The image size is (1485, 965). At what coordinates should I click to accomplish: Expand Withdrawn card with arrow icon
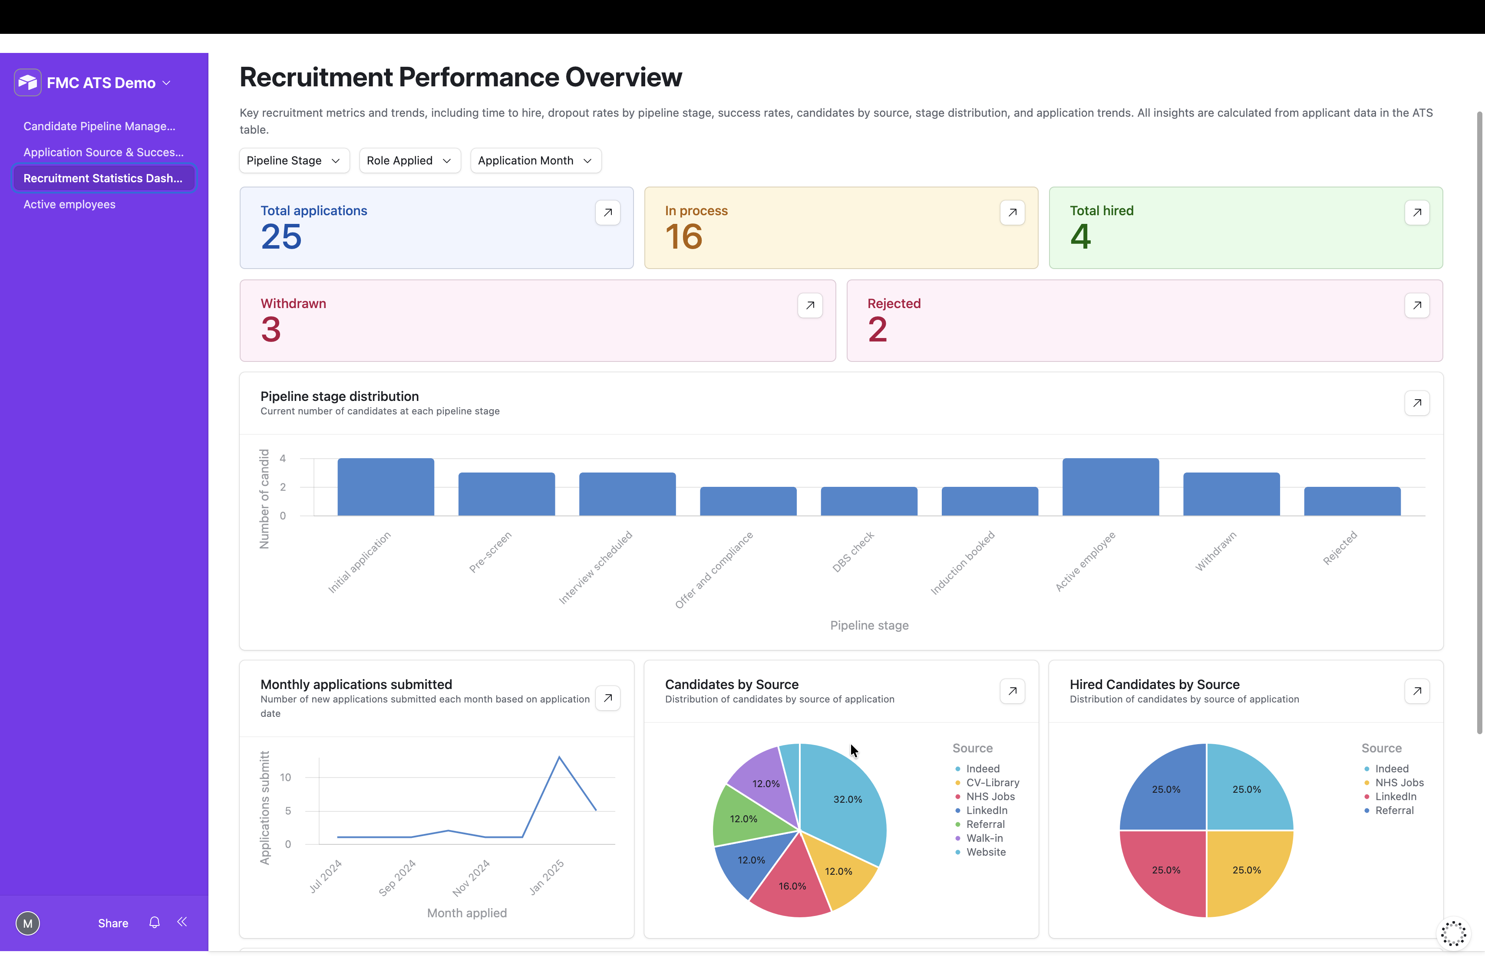(x=810, y=305)
